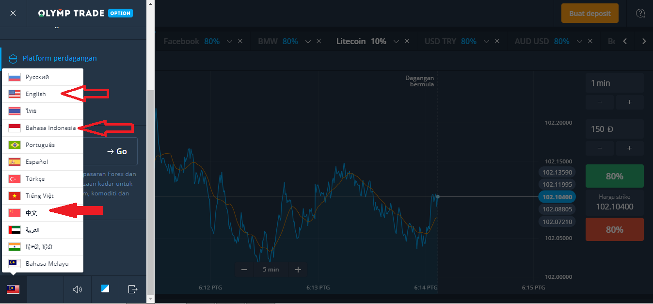Click red 80% down trade button
Image resolution: width=653 pixels, height=304 pixels.
coord(615,229)
